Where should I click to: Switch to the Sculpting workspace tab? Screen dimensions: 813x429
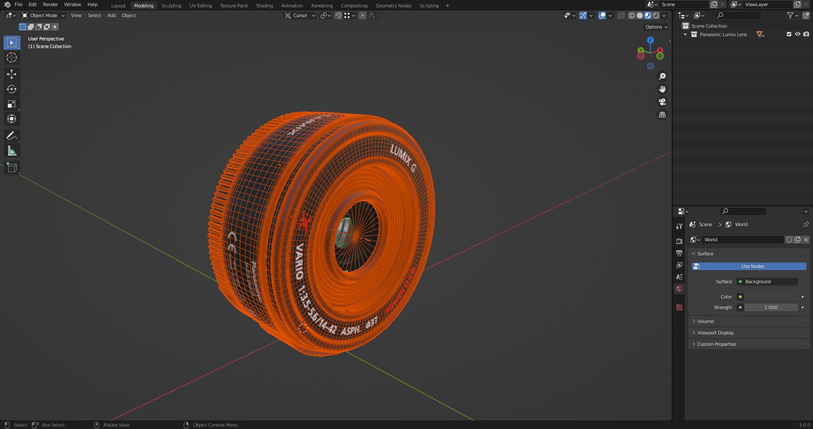coord(171,5)
